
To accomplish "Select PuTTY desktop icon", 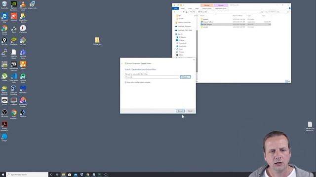I will pyautogui.click(x=4, y=53).
